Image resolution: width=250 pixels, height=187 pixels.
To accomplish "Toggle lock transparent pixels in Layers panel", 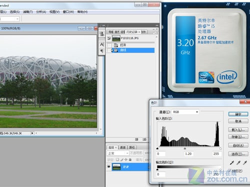I will click(x=117, y=160).
